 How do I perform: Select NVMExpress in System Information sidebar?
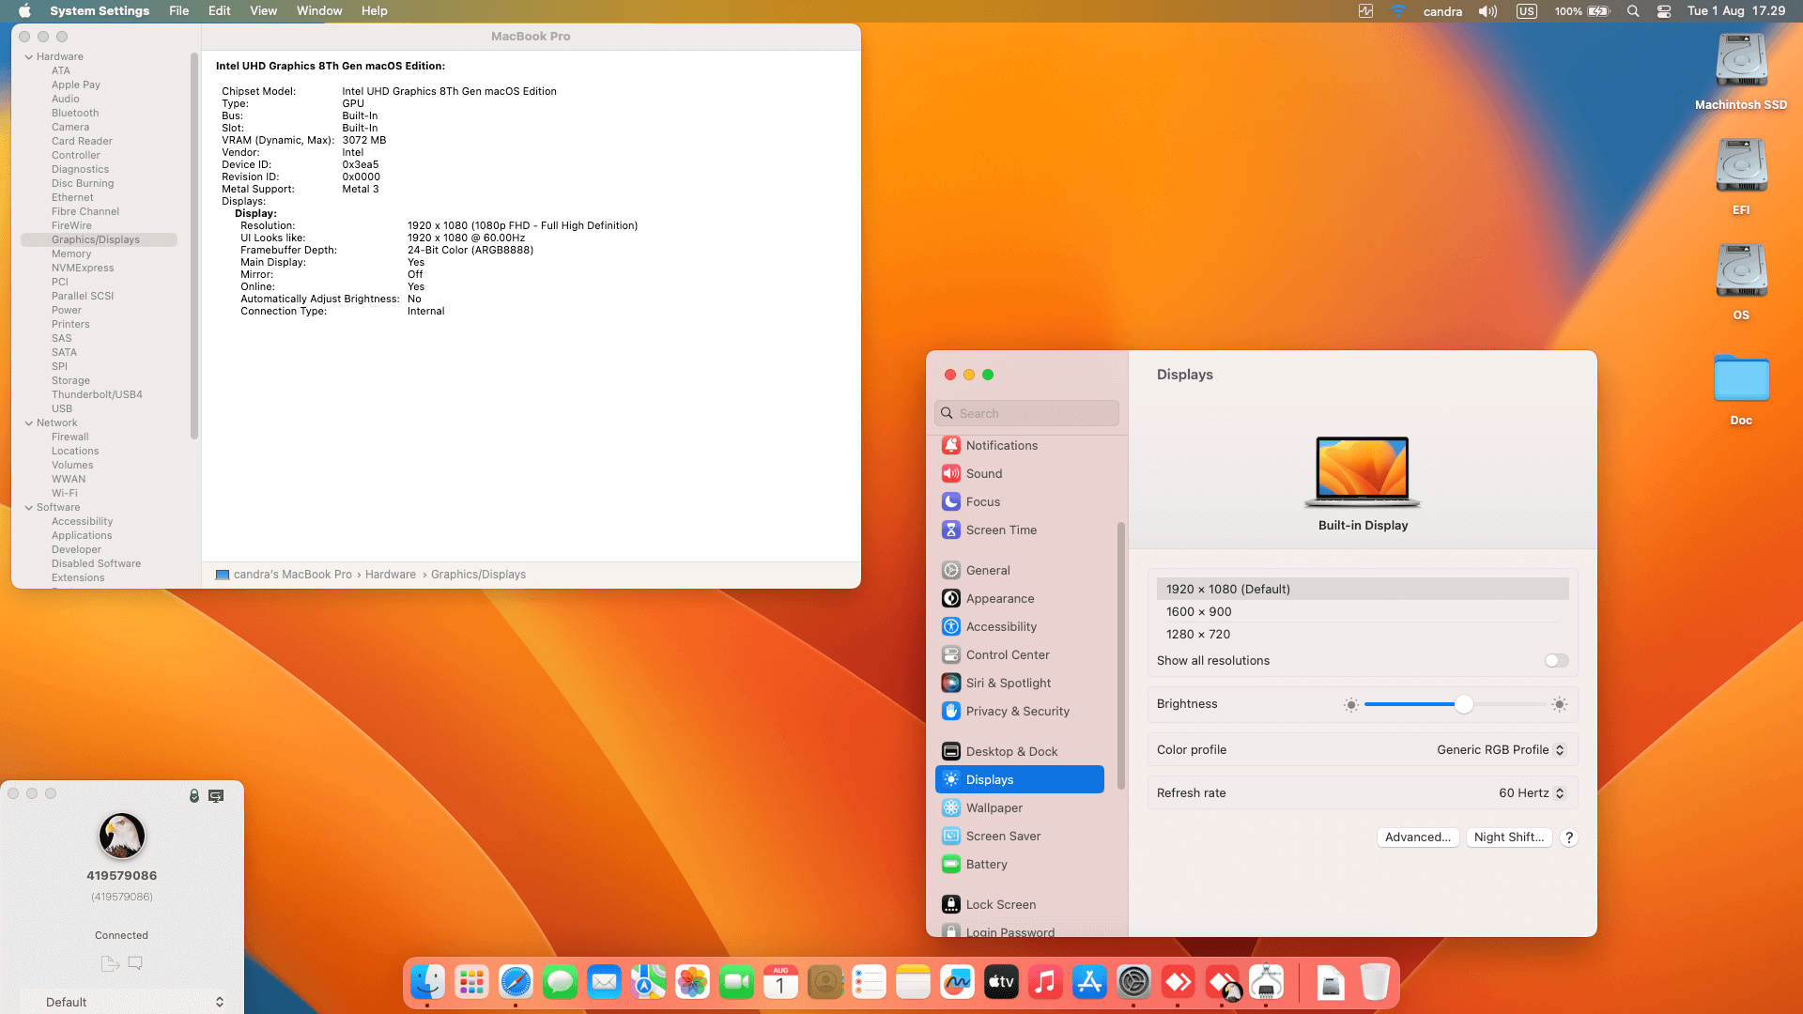83,268
